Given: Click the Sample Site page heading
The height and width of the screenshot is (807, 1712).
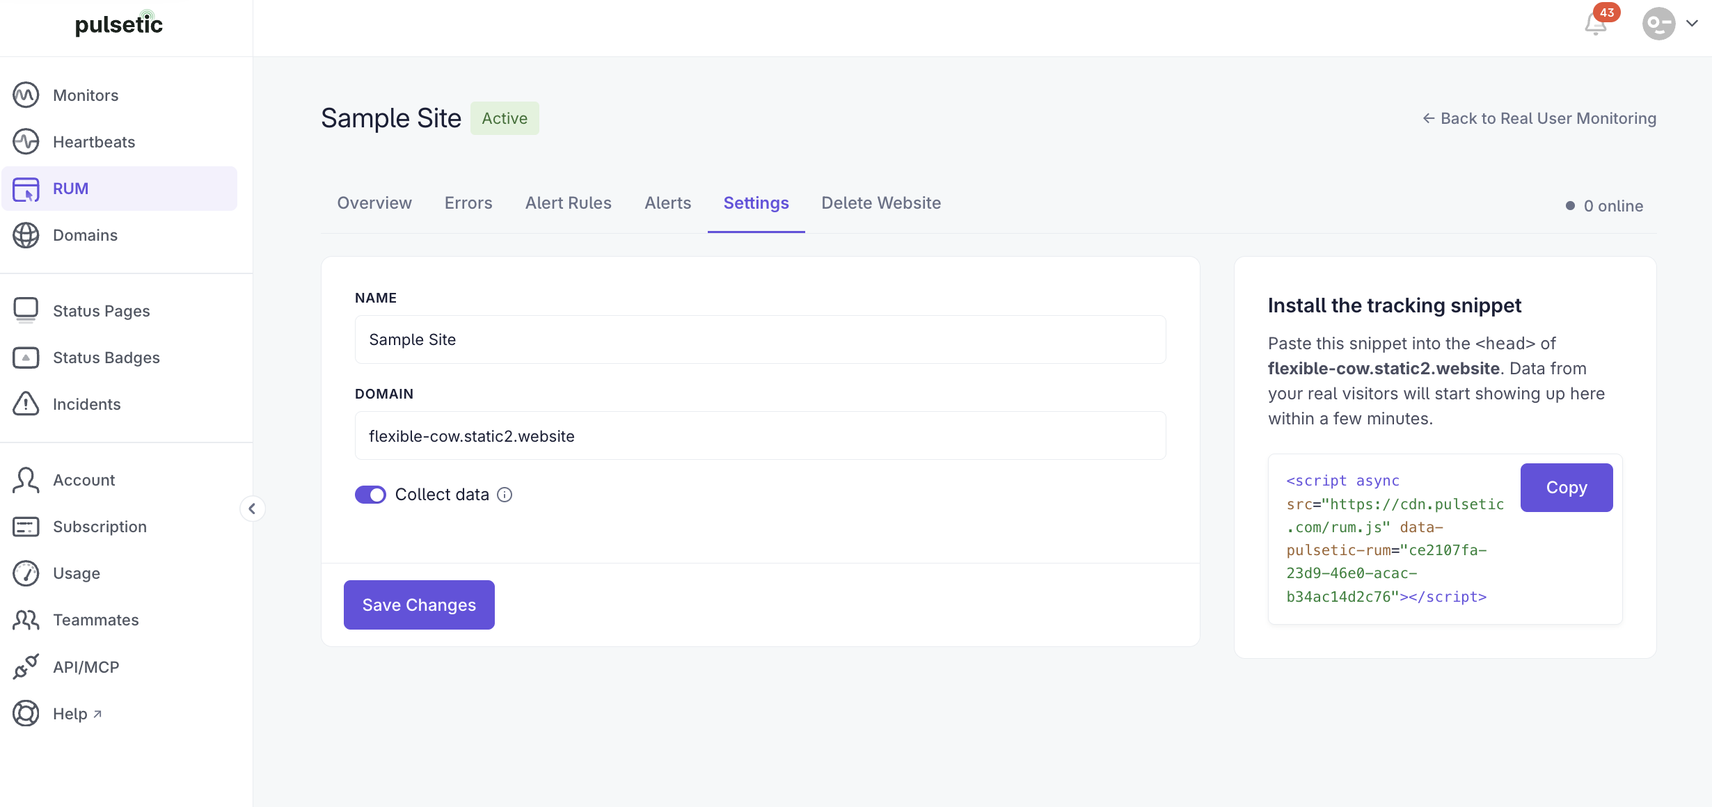Looking at the screenshot, I should 391,118.
